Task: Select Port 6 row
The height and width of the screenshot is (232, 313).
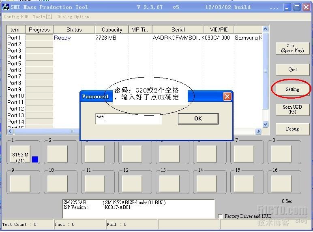Action: (134, 70)
